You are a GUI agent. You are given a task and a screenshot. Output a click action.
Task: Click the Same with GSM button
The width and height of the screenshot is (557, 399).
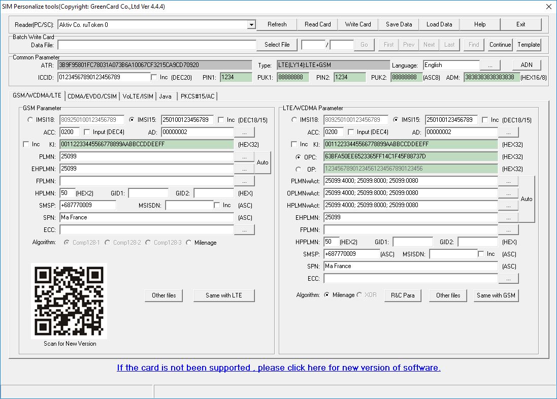(x=496, y=295)
